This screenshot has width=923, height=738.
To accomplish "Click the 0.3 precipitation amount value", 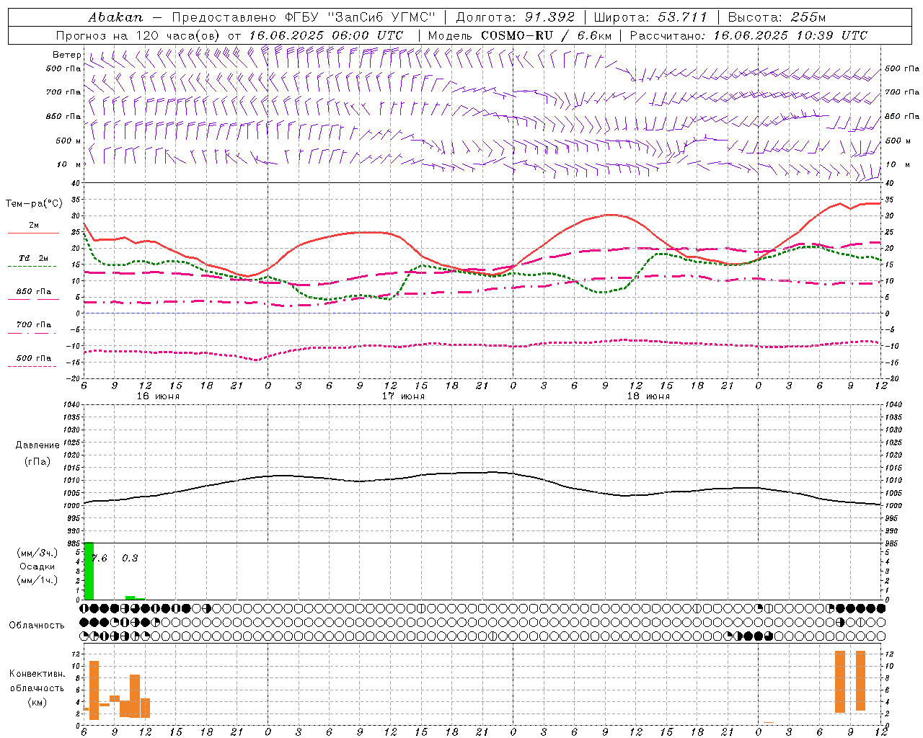I will coord(130,559).
